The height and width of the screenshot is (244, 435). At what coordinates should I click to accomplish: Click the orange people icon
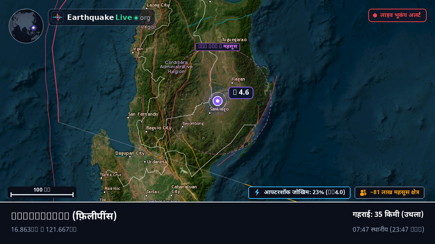tap(363, 193)
